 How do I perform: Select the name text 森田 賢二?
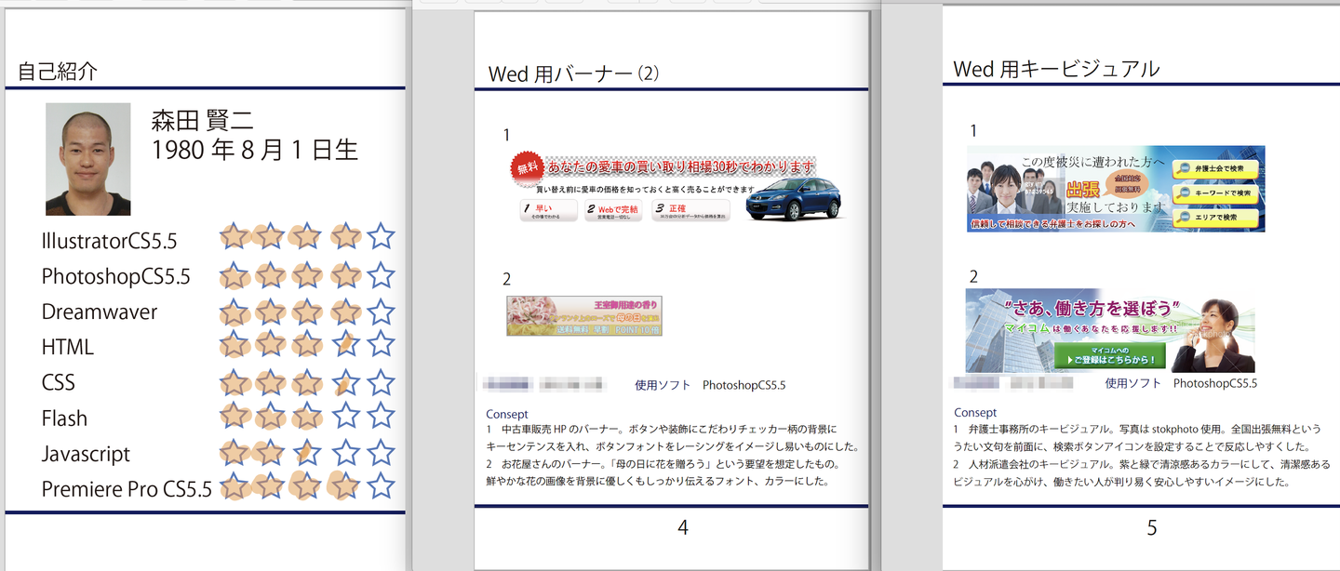pos(203,120)
